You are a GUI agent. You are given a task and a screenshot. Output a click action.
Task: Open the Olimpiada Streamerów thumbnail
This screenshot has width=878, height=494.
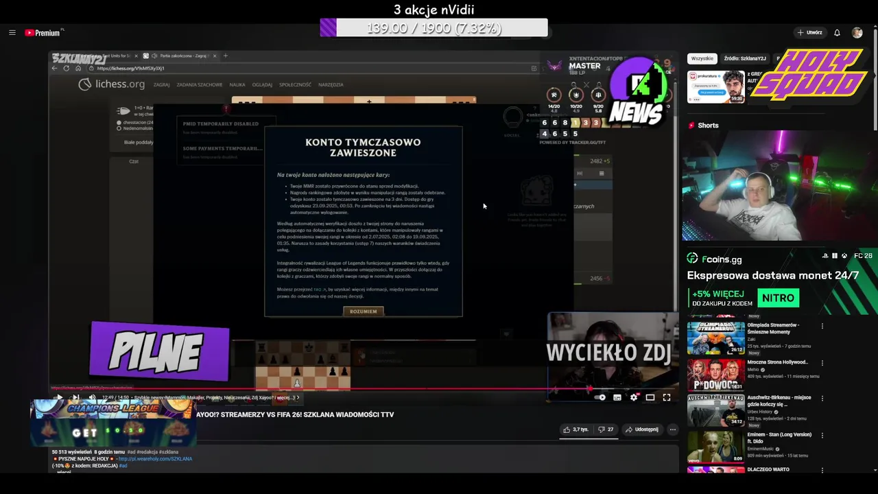pos(716,338)
